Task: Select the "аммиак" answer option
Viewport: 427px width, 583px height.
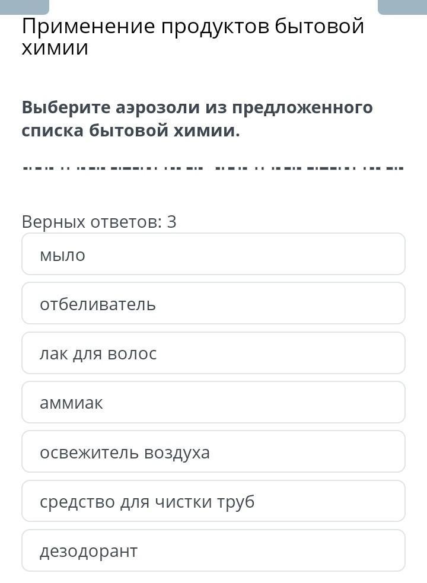Action: coord(213,403)
